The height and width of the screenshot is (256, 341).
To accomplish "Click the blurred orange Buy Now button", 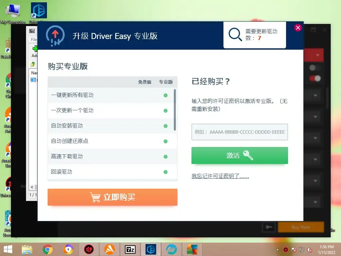I will (301, 227).
